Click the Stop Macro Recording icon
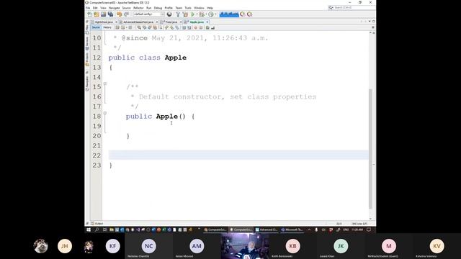Viewport: 461px width, 259px height. pyautogui.click(x=201, y=27)
